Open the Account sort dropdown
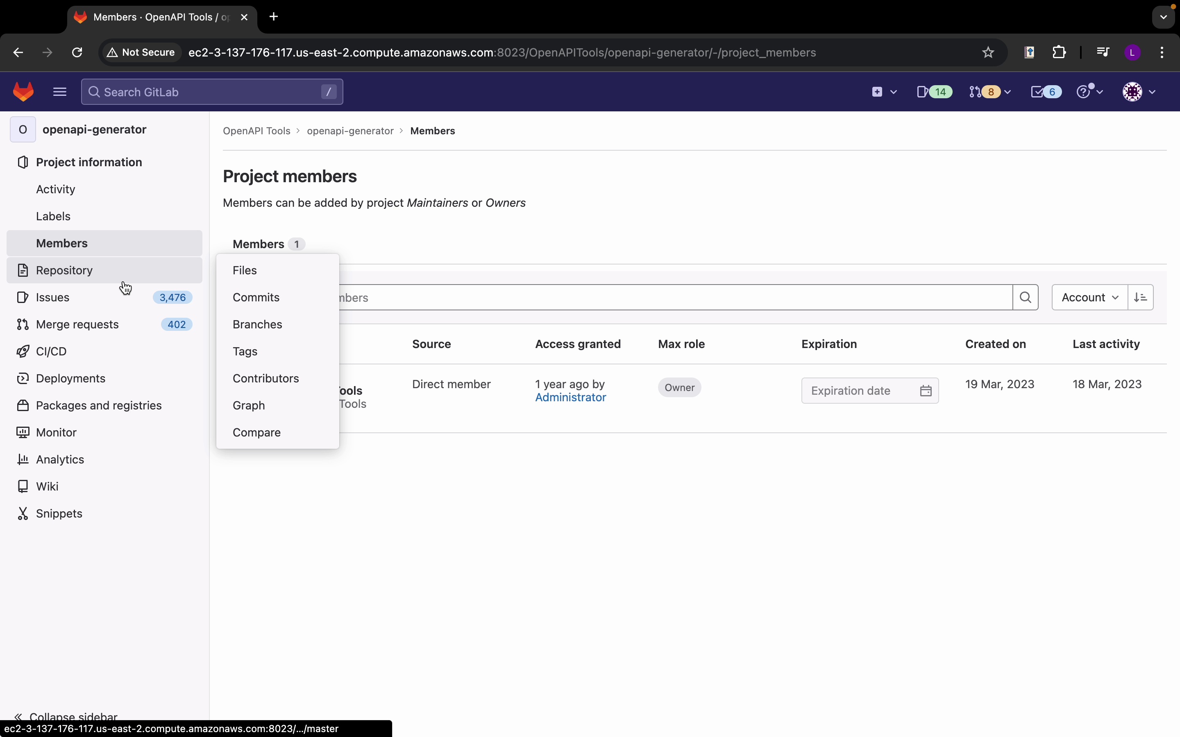This screenshot has width=1180, height=737. tap(1089, 297)
